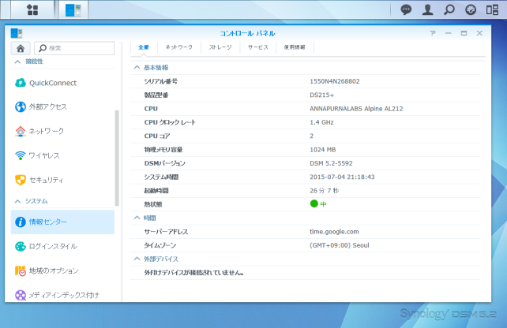
Task: Select CPU value ANNAPURNALABS Alpine AL212
Action: point(356,109)
